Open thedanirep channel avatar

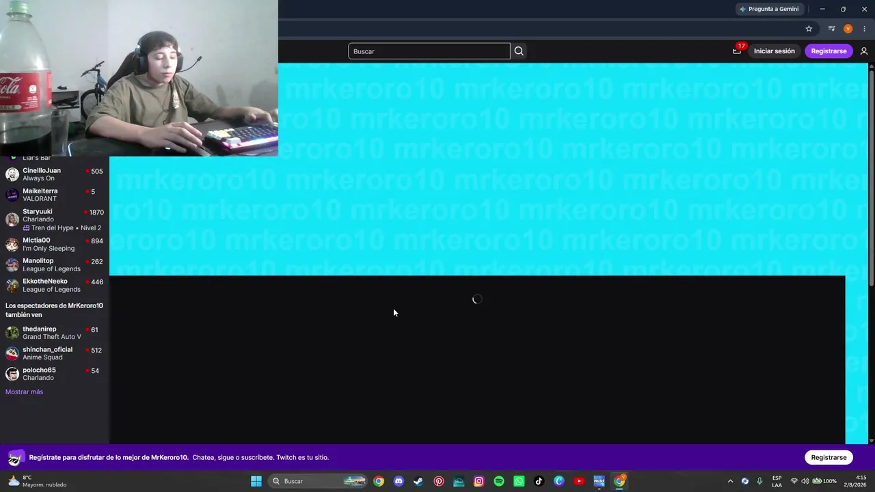(12, 333)
